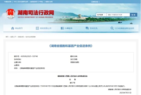141x95 pixels.
Task: Click the 信息公开 breadcrumb link
Action: 13,37
